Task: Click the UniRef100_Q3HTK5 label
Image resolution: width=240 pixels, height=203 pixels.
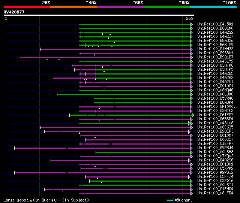Action: pyautogui.click(x=215, y=70)
